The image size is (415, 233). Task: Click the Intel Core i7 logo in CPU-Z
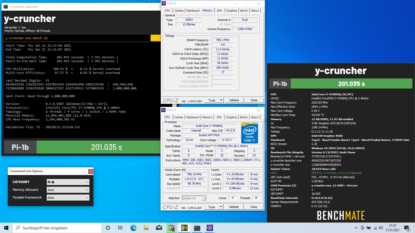pos(250,133)
